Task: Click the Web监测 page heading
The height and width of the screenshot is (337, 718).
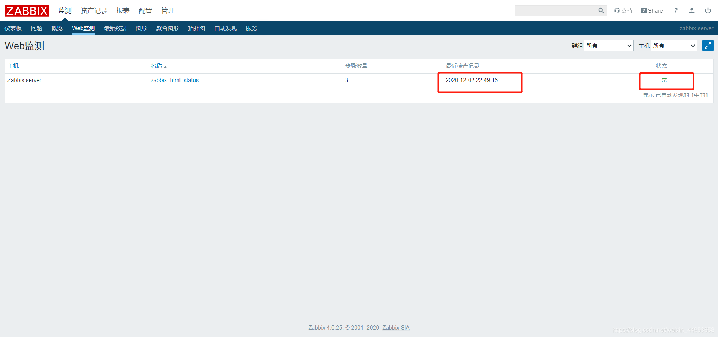Action: (24, 46)
